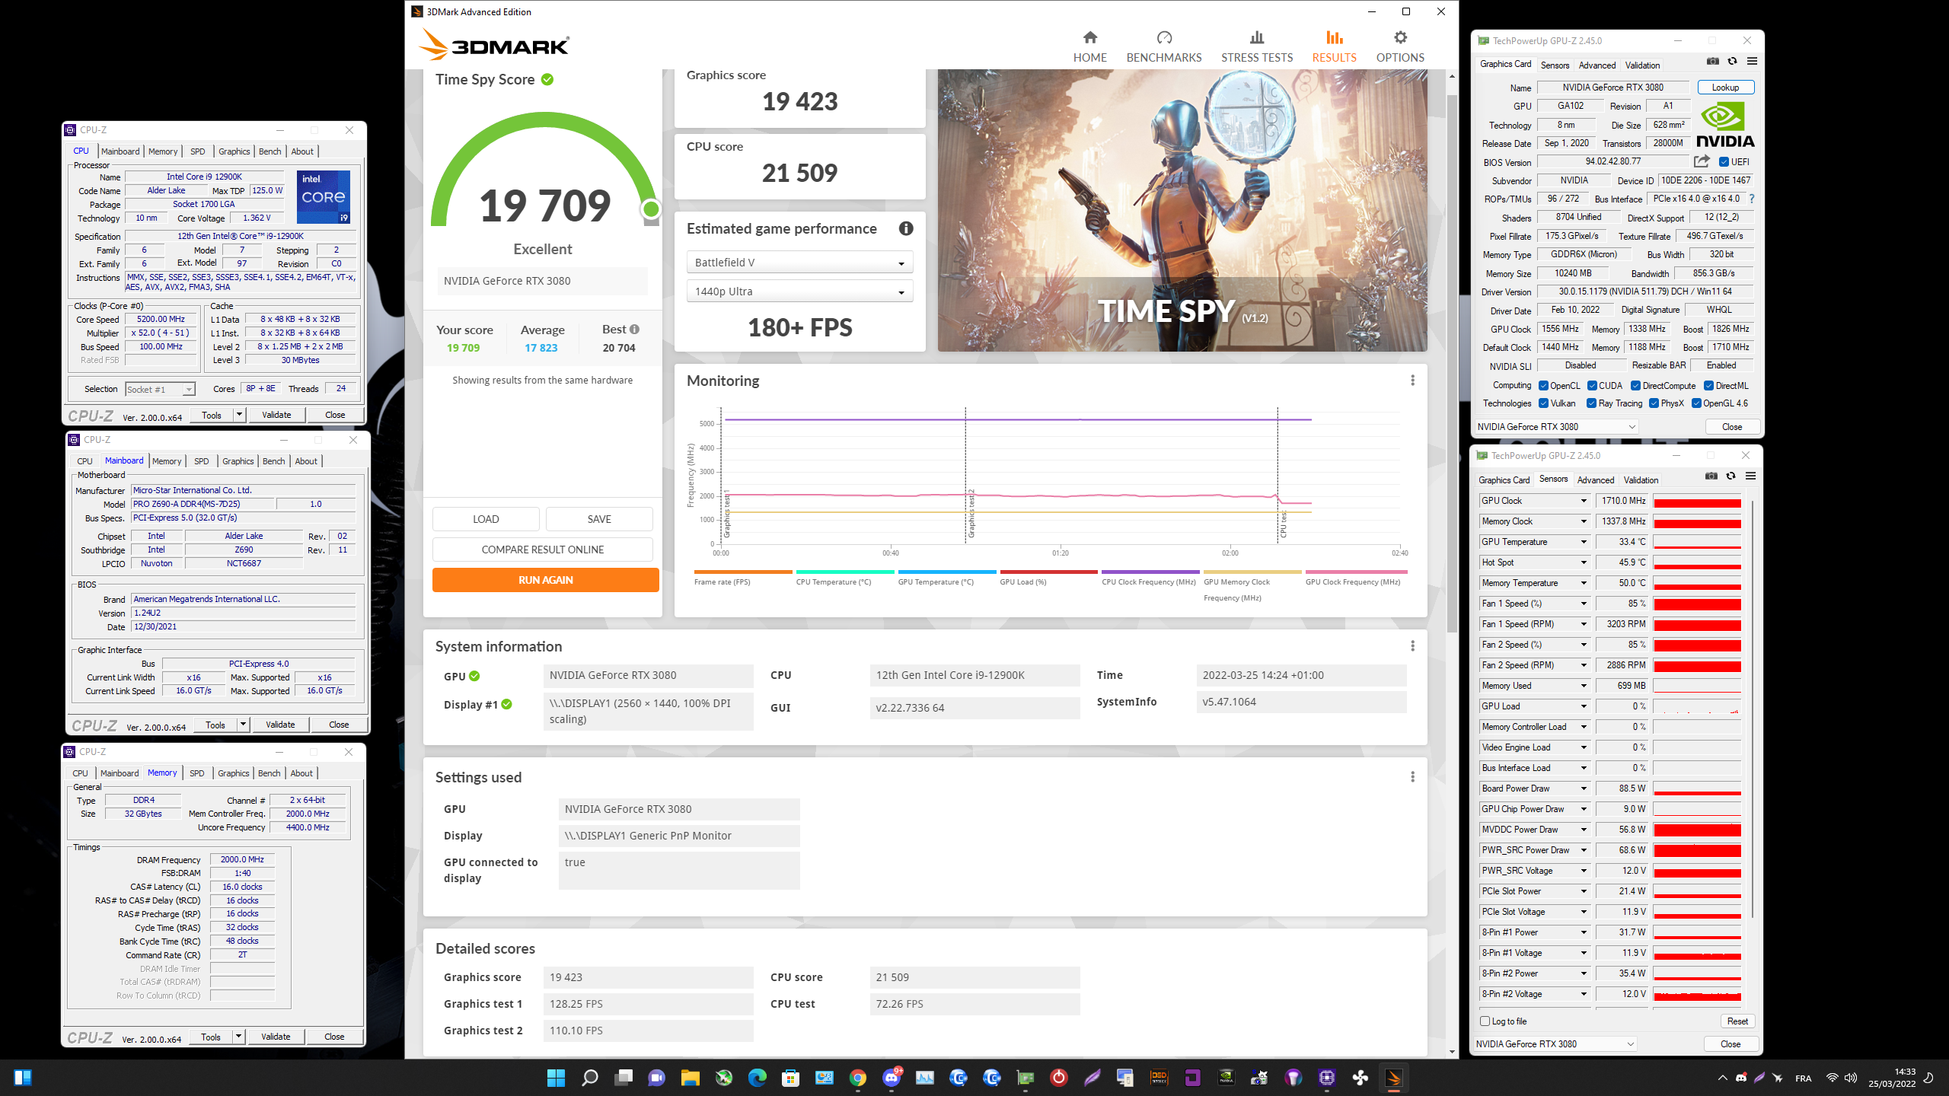Screen dimensions: 1949x1096
Task: Take screenshot in upper GPU-Z window
Action: point(1712,61)
